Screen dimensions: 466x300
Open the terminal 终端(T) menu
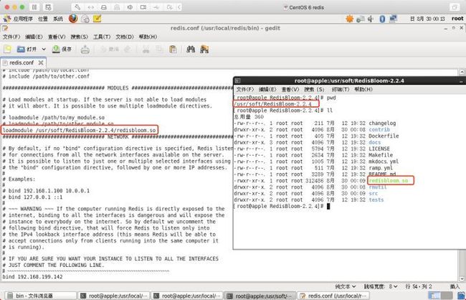[x=341, y=89]
